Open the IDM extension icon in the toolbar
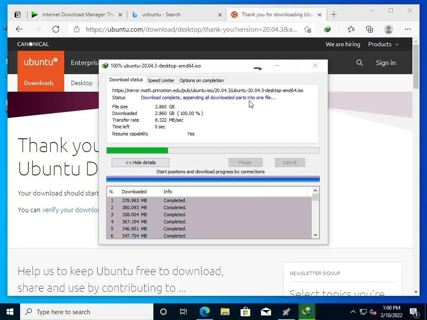 pyautogui.click(x=327, y=29)
